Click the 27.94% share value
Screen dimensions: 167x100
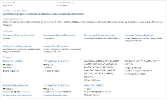click(97, 80)
